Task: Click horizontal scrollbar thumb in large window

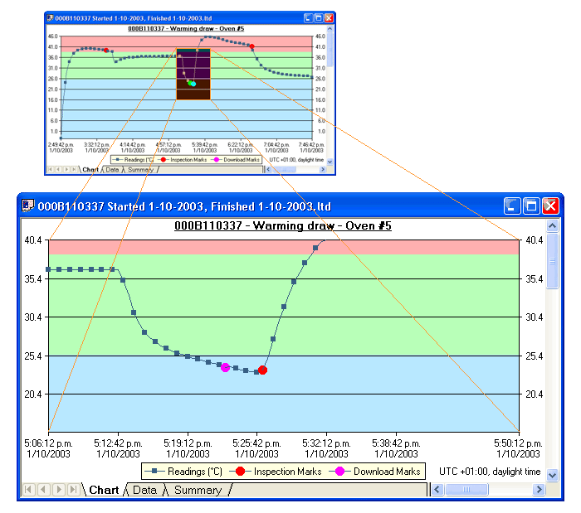Action: point(466,490)
